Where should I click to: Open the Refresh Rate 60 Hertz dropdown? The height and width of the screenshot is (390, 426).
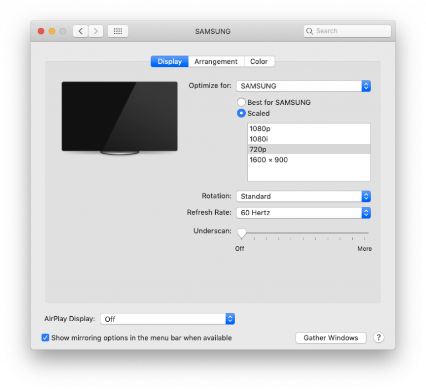303,212
